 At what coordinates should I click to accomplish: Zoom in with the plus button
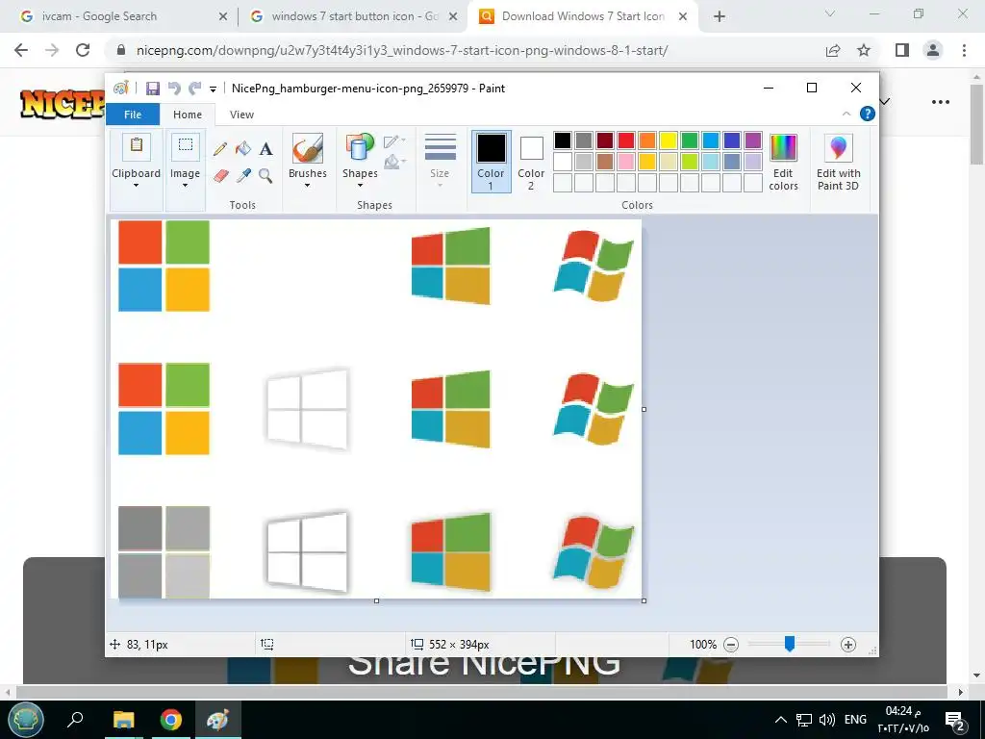tap(848, 644)
